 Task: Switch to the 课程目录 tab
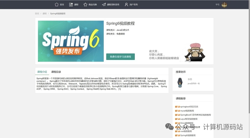tap(56, 72)
